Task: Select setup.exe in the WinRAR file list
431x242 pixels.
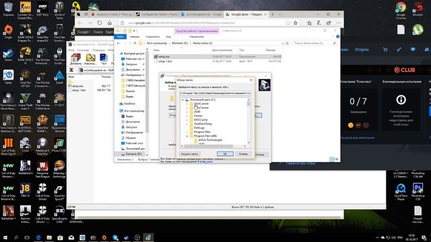Action: click(x=77, y=86)
